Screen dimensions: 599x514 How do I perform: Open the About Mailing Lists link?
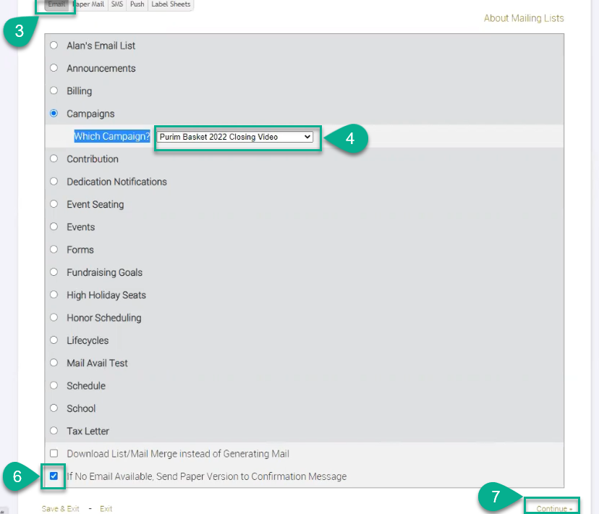(x=524, y=18)
